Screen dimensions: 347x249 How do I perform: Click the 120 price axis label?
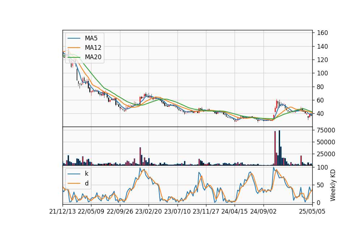[x=322, y=60]
